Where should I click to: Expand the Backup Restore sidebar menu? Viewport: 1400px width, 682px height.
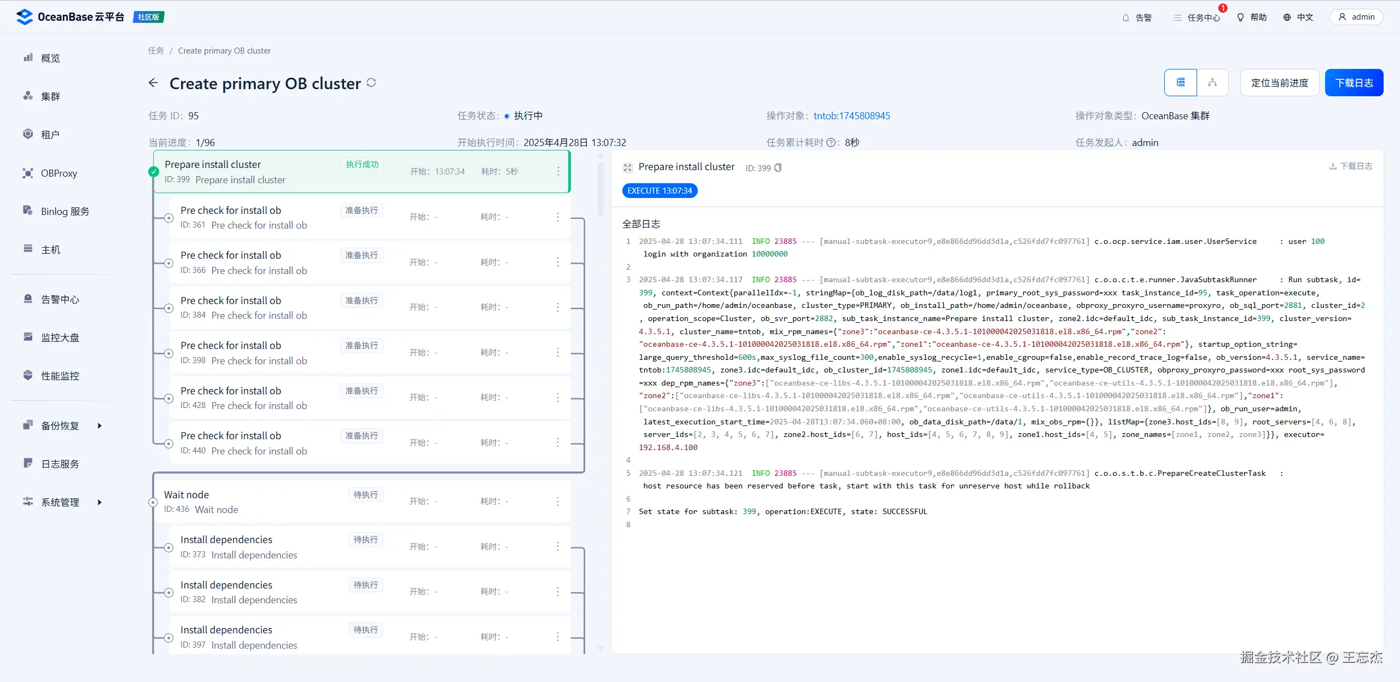(60, 425)
